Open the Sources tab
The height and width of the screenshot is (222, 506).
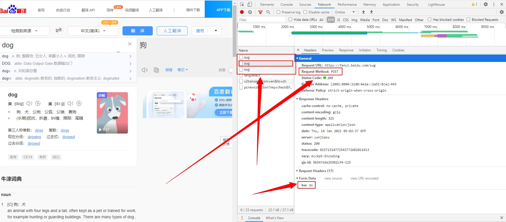pos(305,4)
